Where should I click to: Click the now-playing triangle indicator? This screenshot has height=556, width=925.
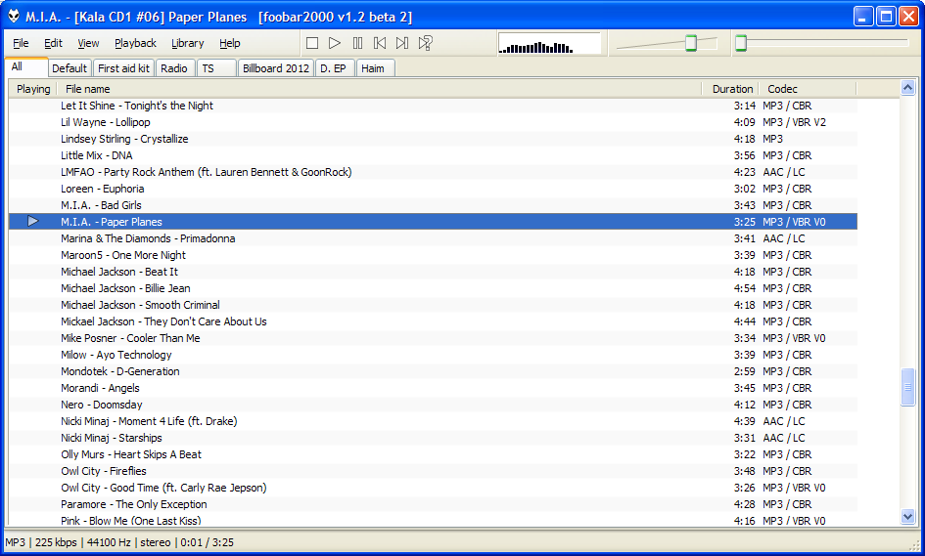click(33, 222)
